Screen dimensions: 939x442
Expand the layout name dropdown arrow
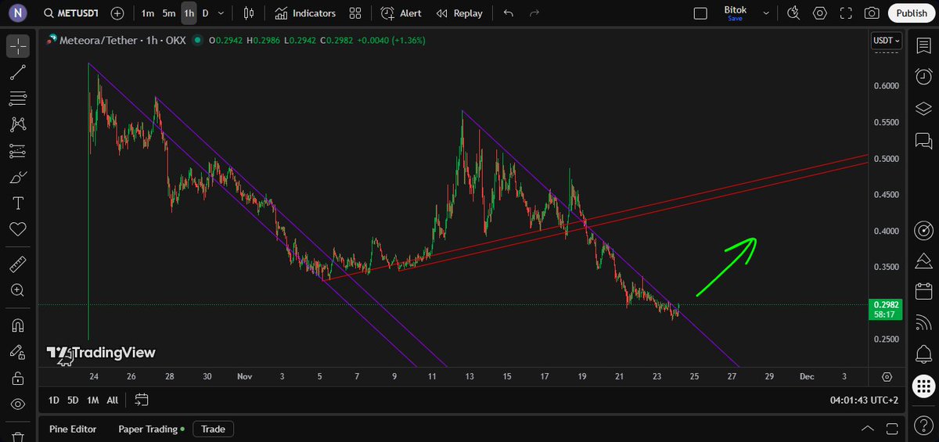coord(766,13)
